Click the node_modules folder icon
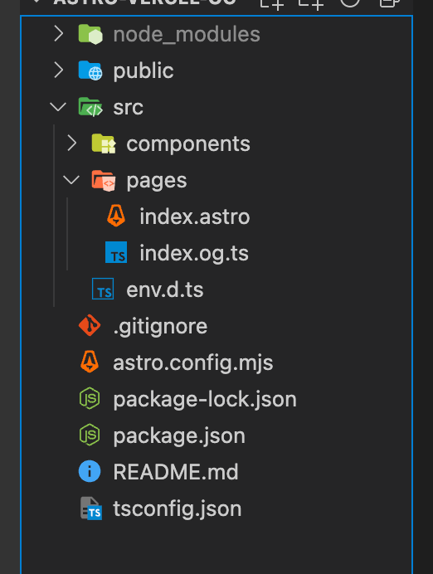The width and height of the screenshot is (433, 574). pos(90,34)
